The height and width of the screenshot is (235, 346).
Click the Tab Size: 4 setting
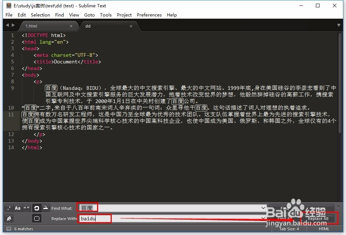click(289, 229)
